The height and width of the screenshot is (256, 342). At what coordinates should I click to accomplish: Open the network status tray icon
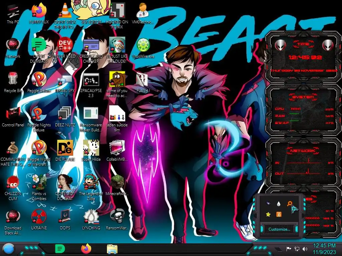click(297, 249)
